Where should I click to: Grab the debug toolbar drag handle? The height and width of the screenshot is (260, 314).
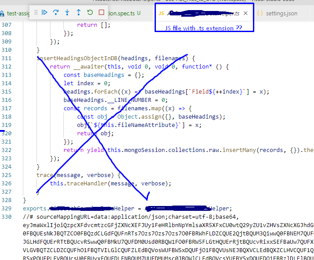click(x=36, y=13)
